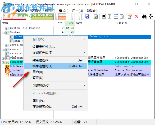Screen dimensions: 155x125
Task: Click the winlogon process icon
Action: pos(7,58)
